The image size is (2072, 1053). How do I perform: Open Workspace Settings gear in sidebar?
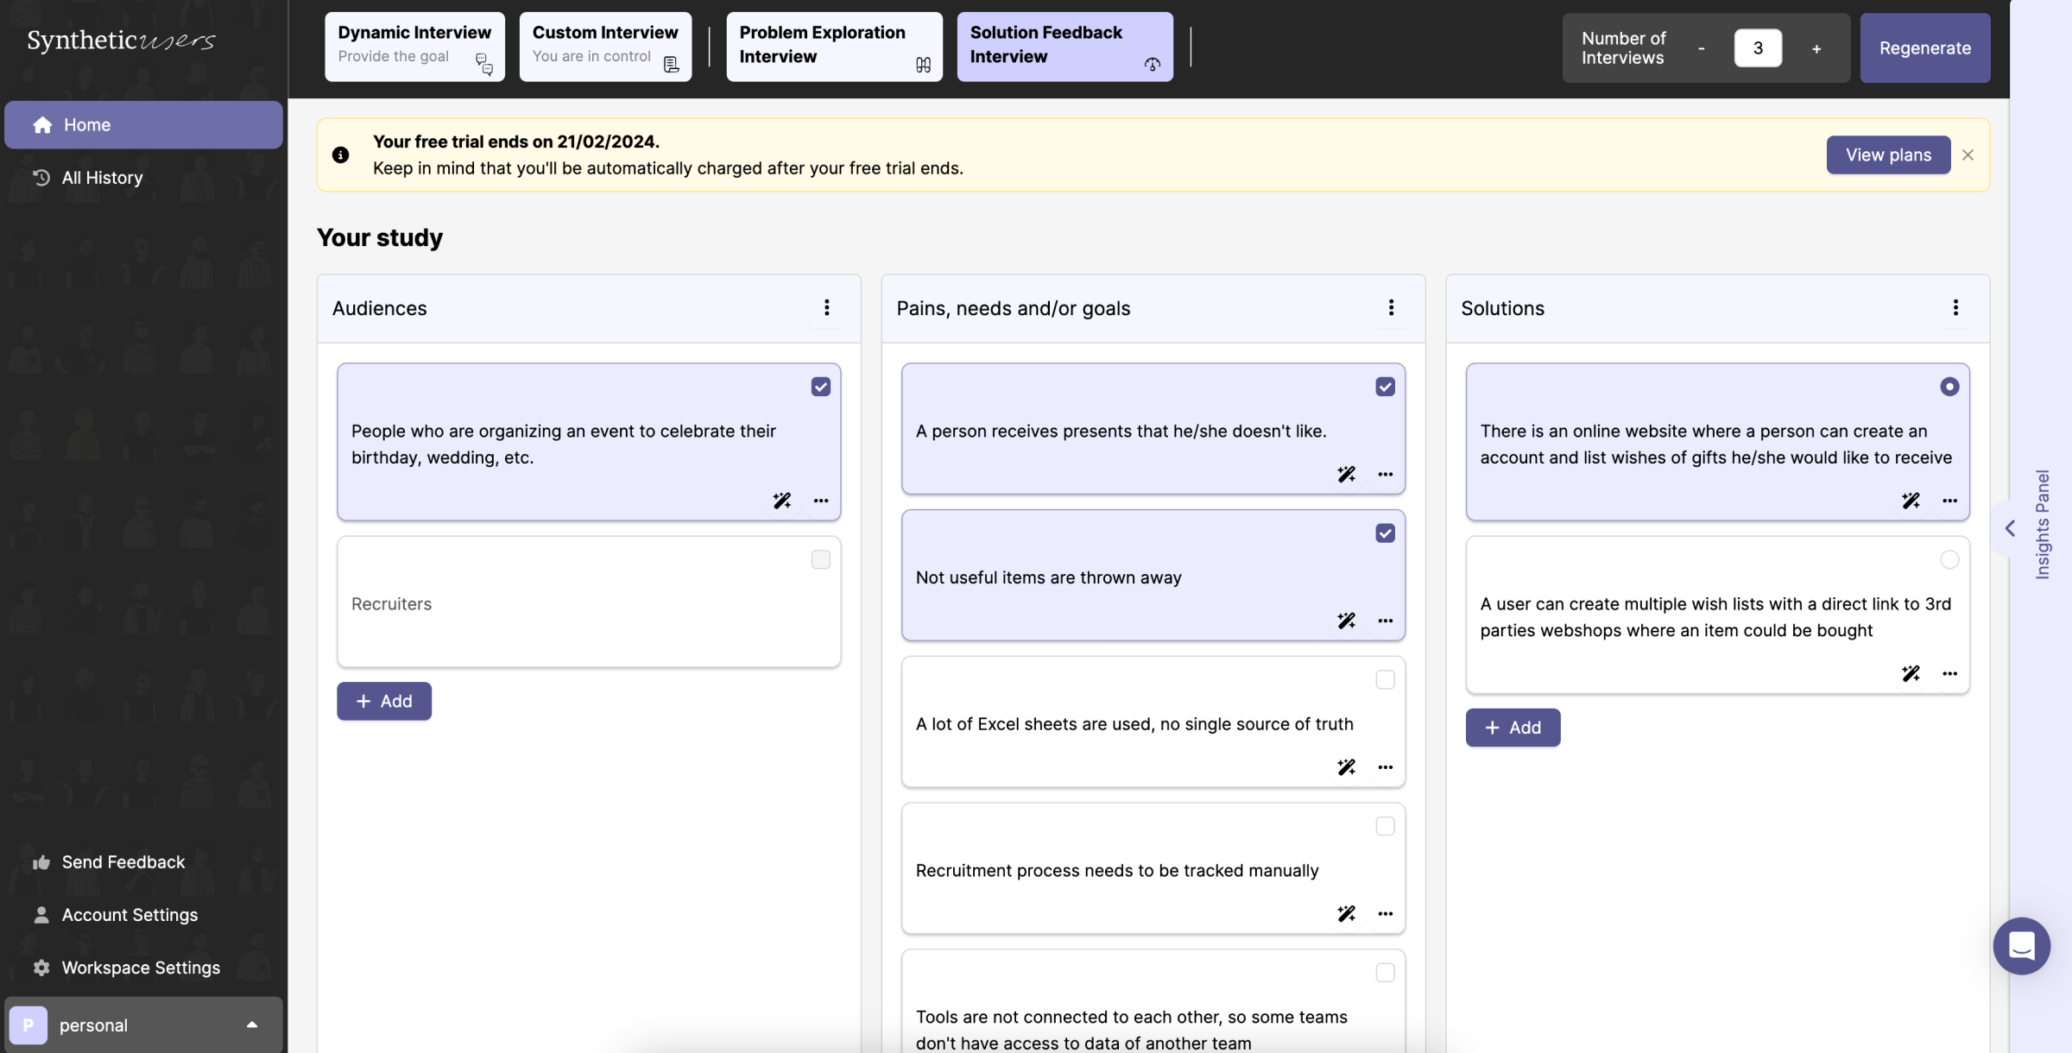[x=41, y=968]
